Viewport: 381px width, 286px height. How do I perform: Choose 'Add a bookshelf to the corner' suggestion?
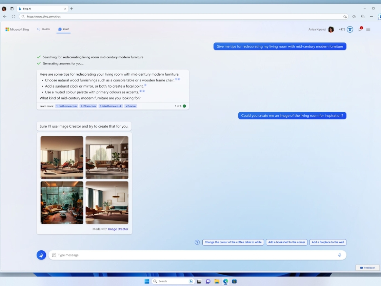tap(286, 242)
